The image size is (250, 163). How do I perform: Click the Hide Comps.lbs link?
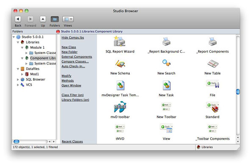(73, 37)
